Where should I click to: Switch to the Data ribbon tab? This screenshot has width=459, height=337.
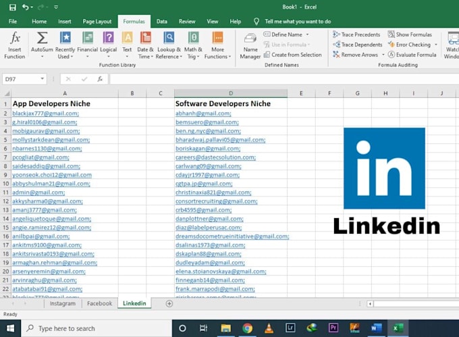162,22
